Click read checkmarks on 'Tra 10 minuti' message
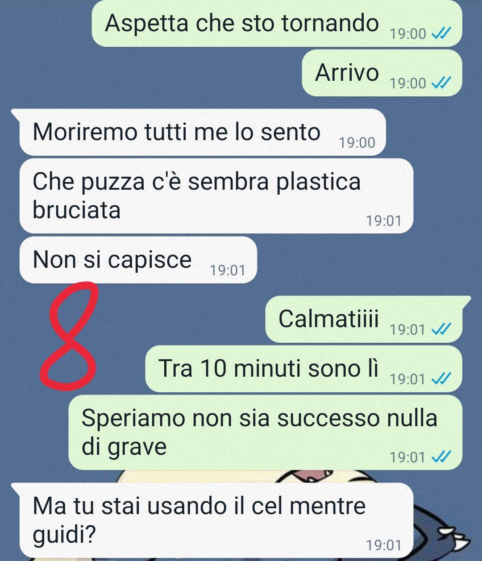The image size is (482, 561). coord(442,379)
